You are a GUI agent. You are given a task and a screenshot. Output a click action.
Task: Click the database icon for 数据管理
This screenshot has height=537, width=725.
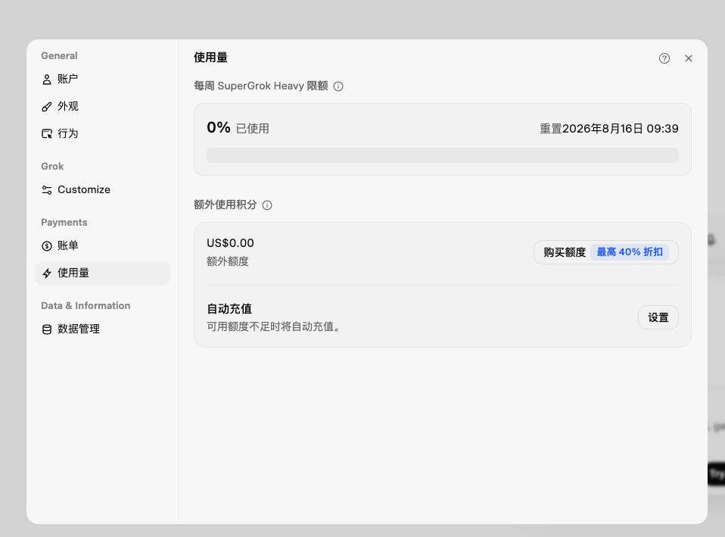(x=47, y=329)
